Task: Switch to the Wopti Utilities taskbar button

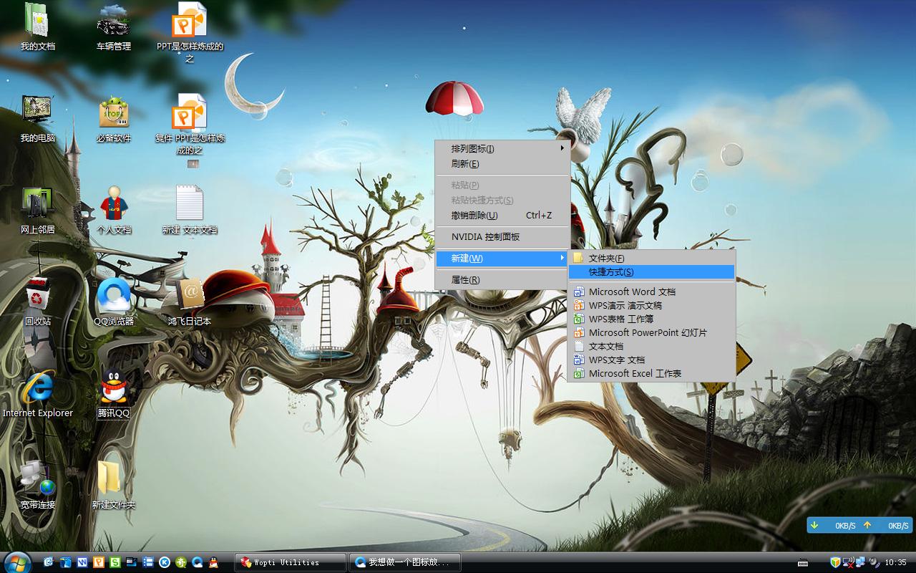Action: (291, 562)
